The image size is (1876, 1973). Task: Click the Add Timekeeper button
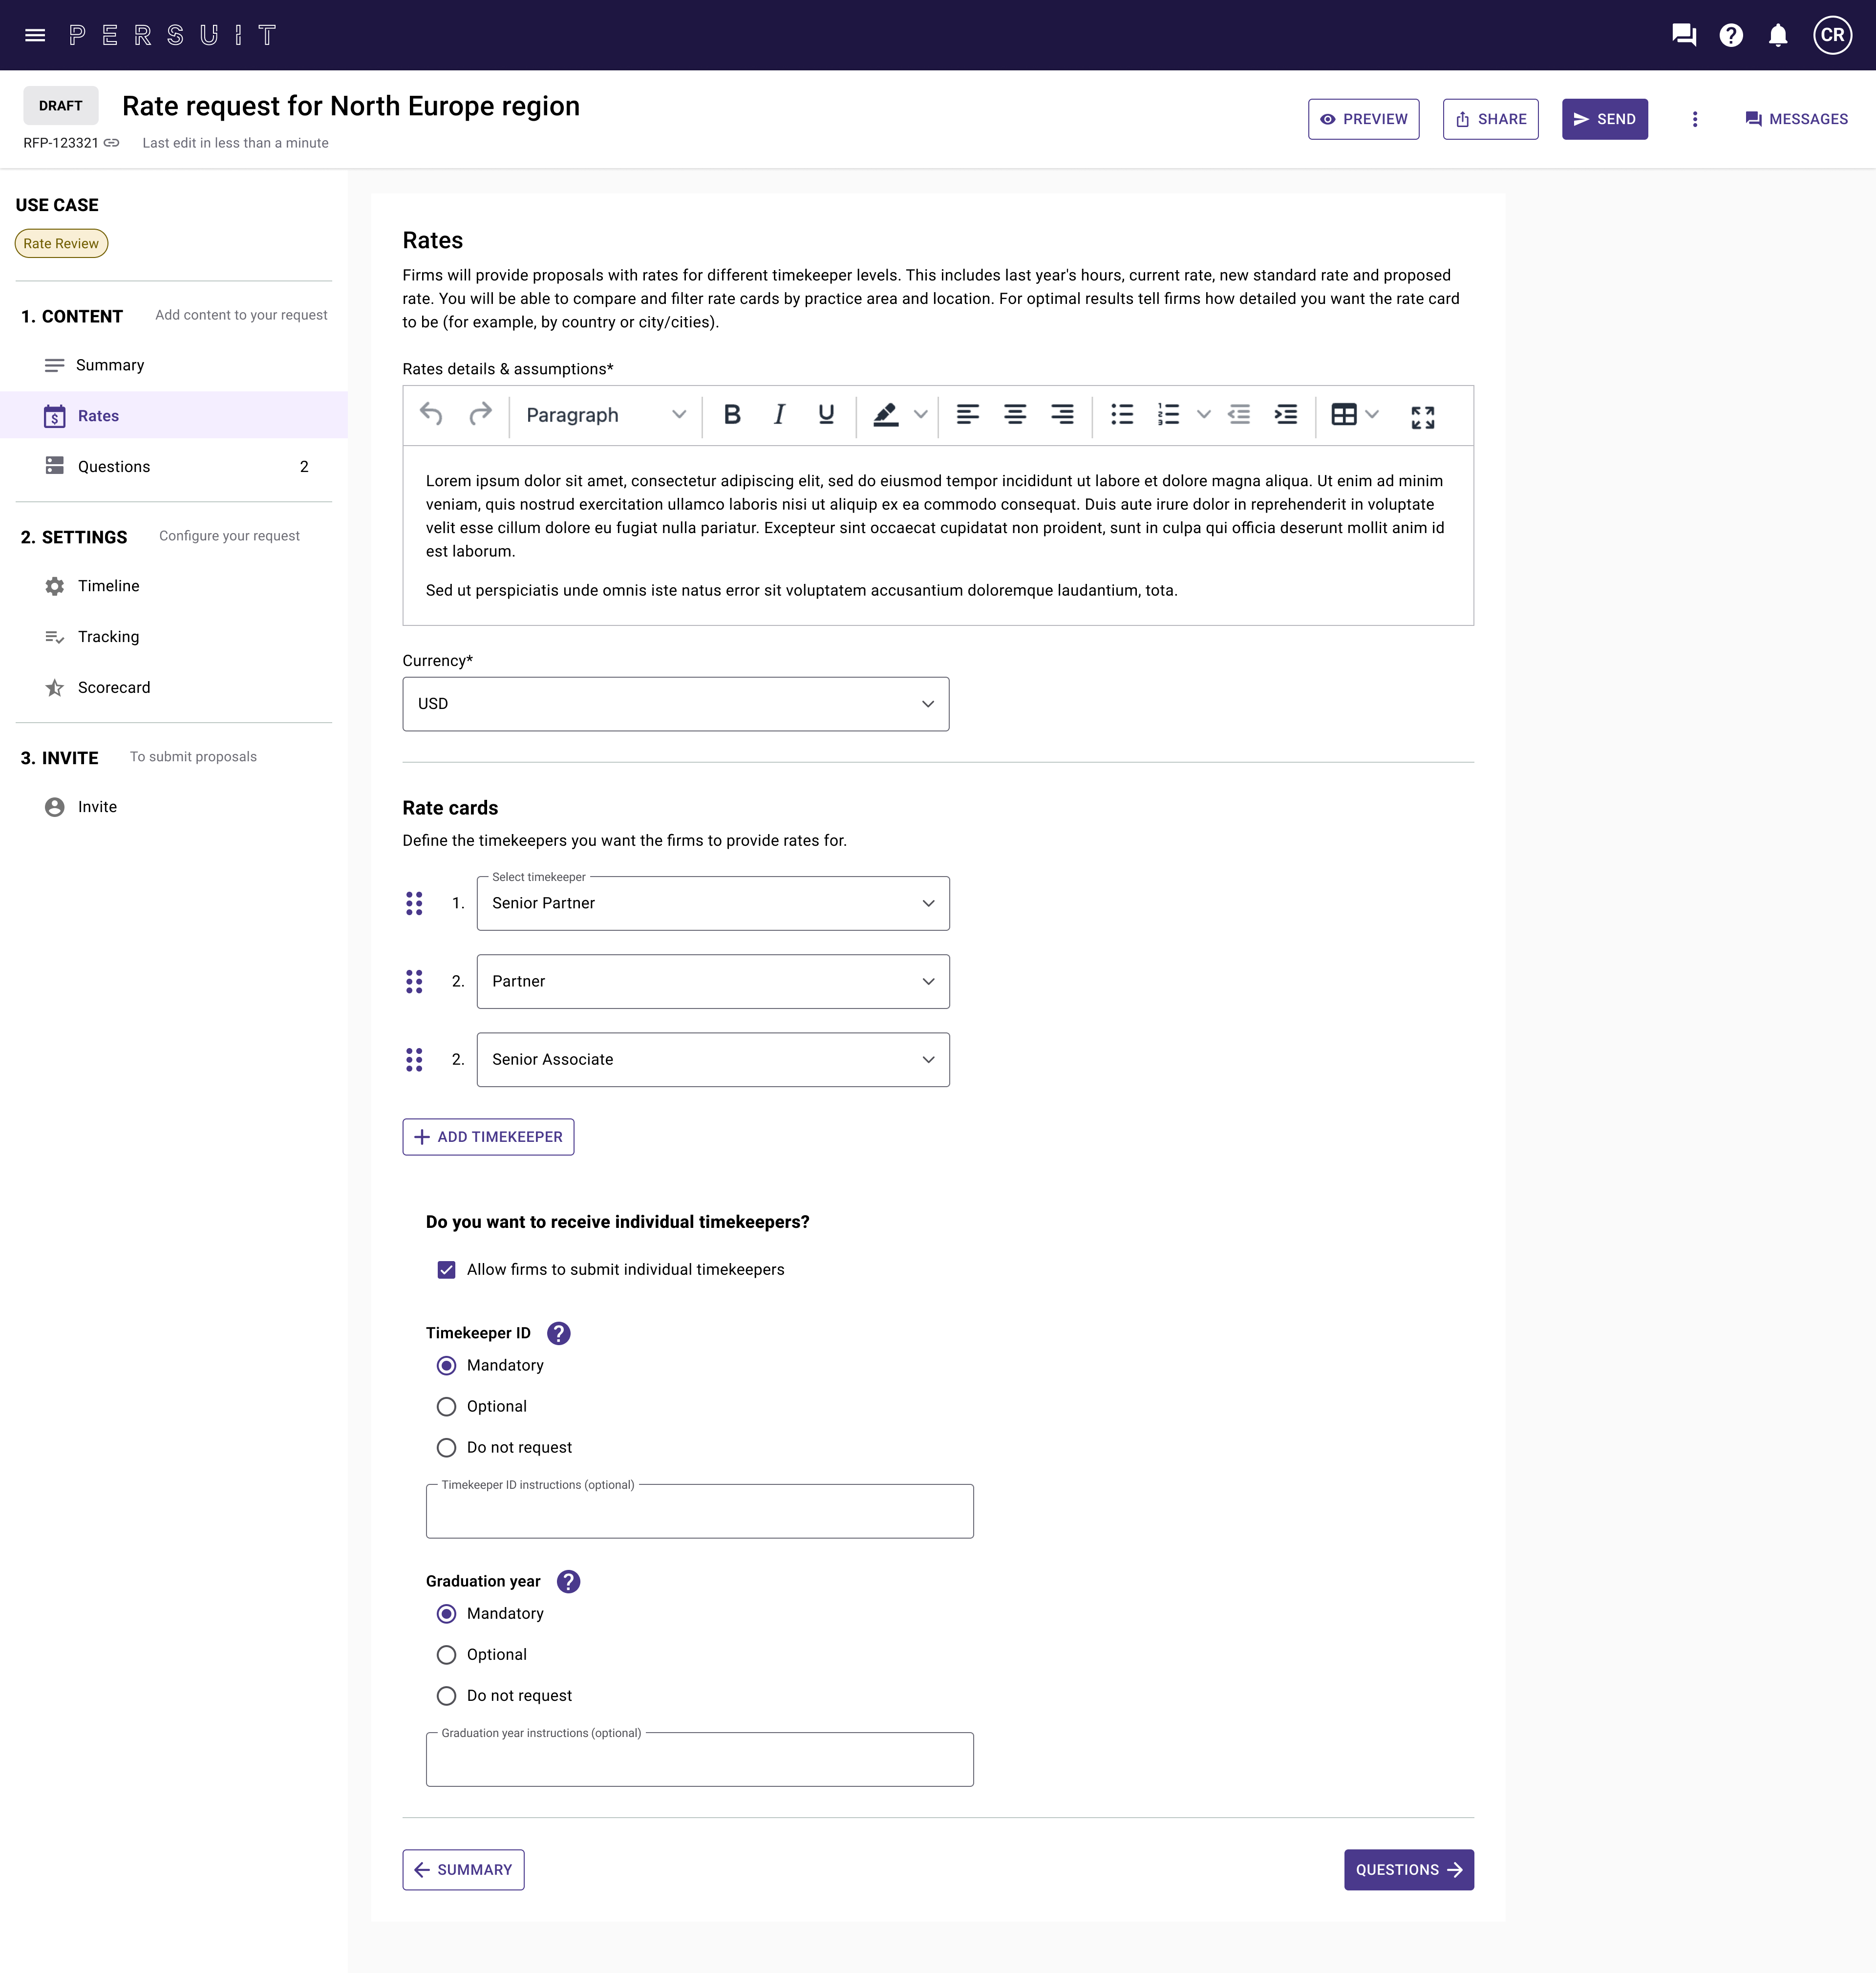tap(488, 1136)
